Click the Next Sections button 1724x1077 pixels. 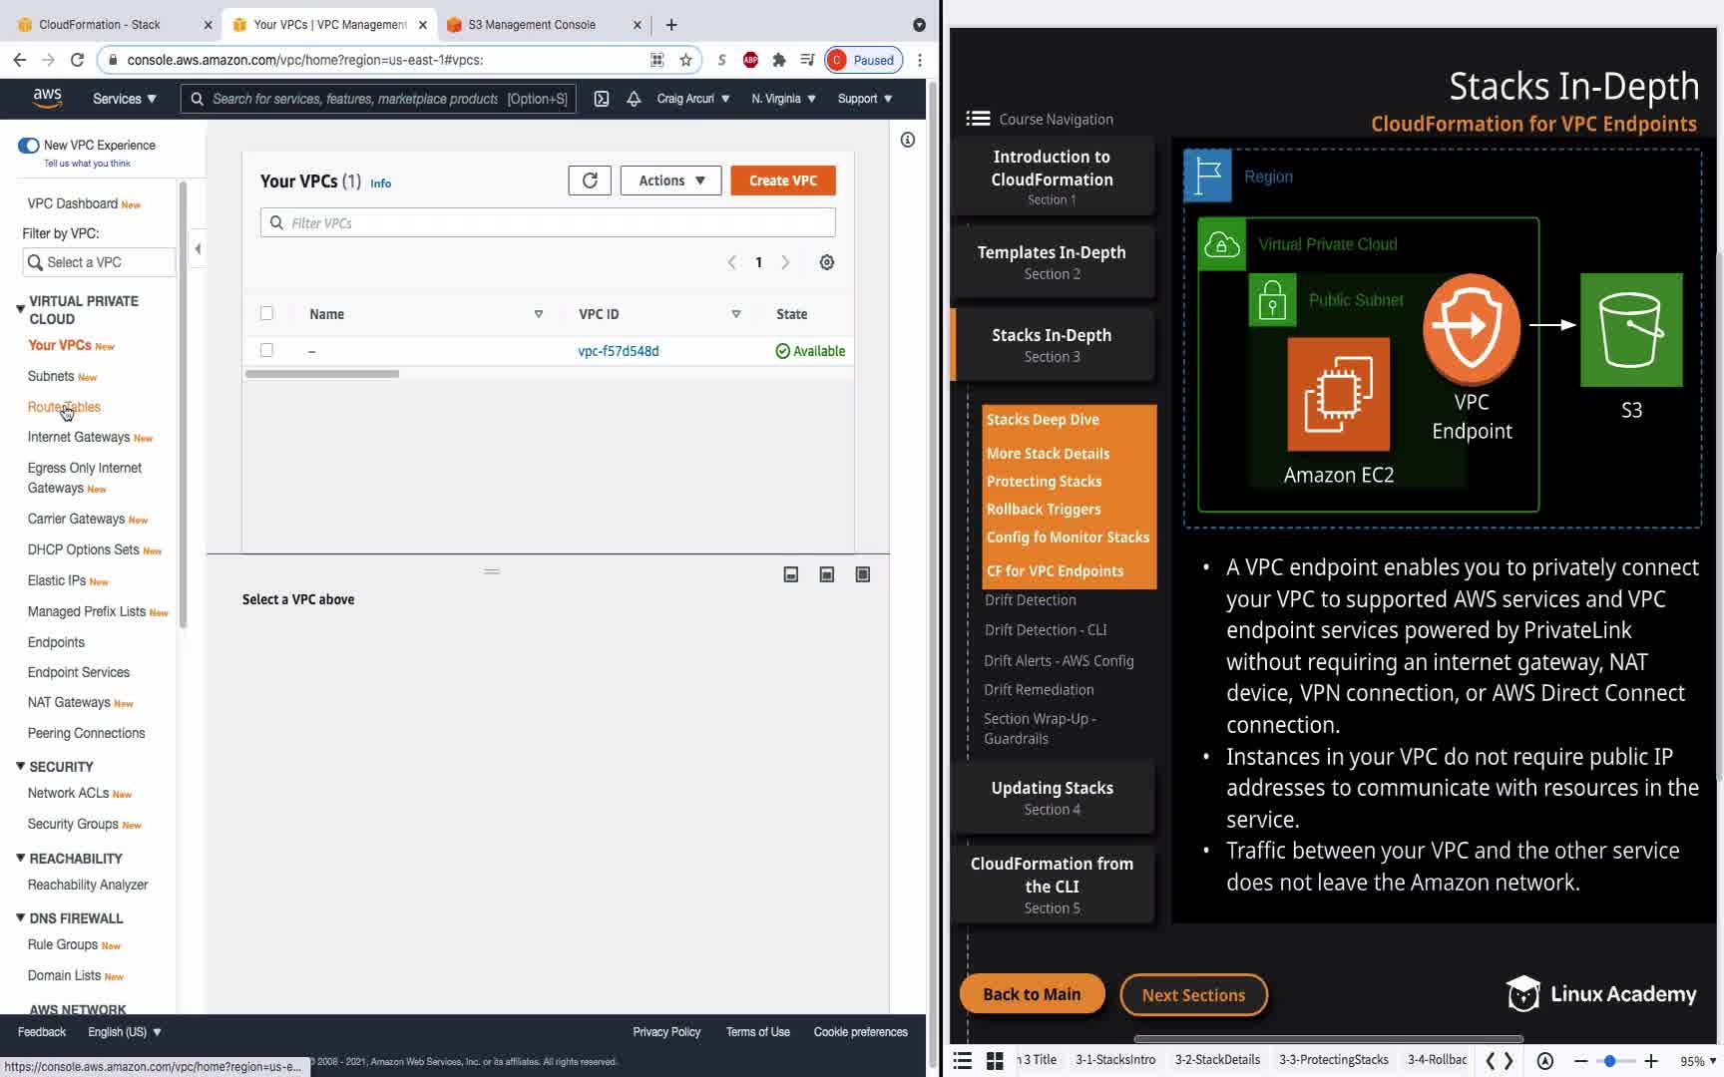(x=1193, y=994)
